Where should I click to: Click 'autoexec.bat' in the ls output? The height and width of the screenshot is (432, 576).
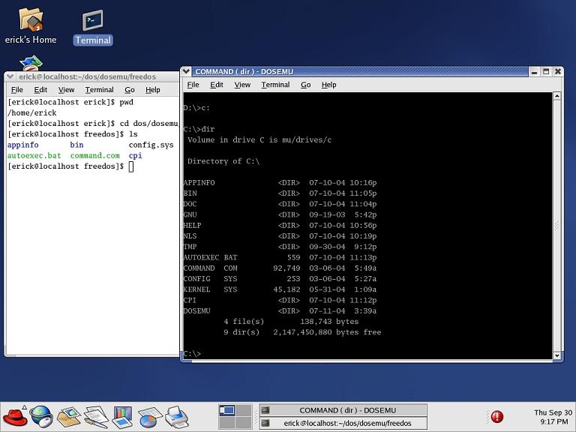click(34, 156)
